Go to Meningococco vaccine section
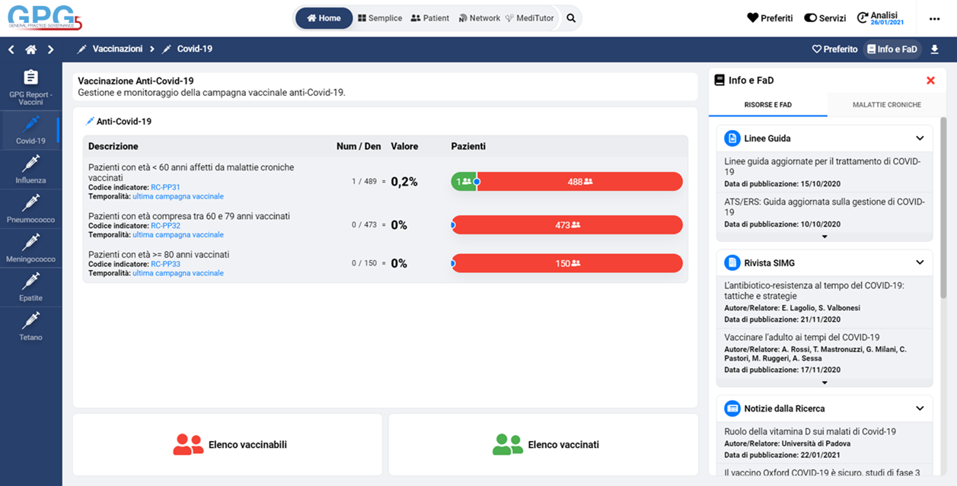 [x=30, y=248]
